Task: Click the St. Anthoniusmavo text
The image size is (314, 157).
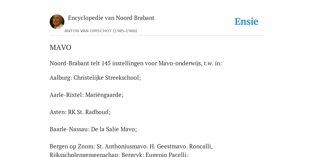Action: pos(122,146)
